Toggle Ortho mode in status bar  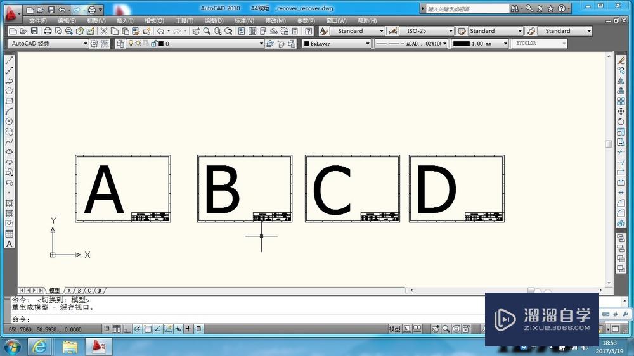point(127,329)
